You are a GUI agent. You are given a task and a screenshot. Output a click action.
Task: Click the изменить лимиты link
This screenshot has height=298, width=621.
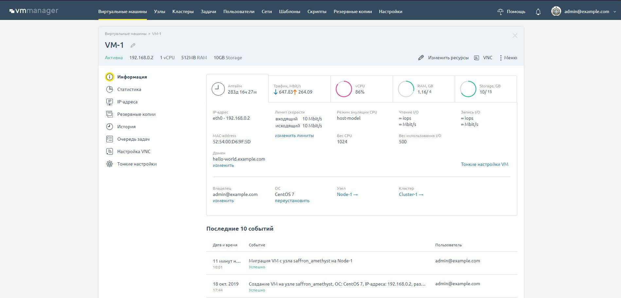(294, 135)
